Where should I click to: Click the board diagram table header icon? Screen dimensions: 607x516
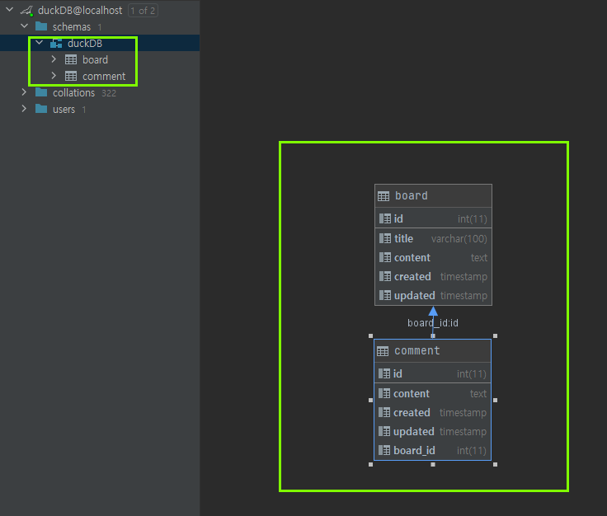tap(383, 196)
